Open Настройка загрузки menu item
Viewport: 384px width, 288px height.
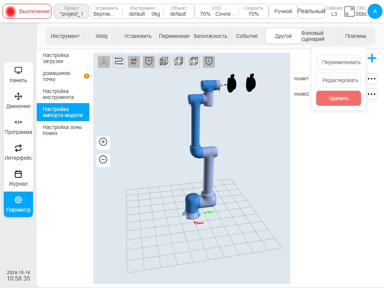pos(63,58)
